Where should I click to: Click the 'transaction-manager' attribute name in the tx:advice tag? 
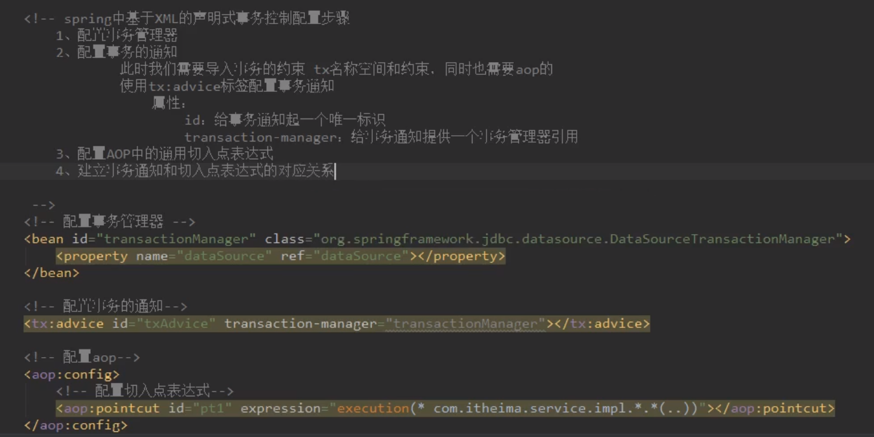300,323
